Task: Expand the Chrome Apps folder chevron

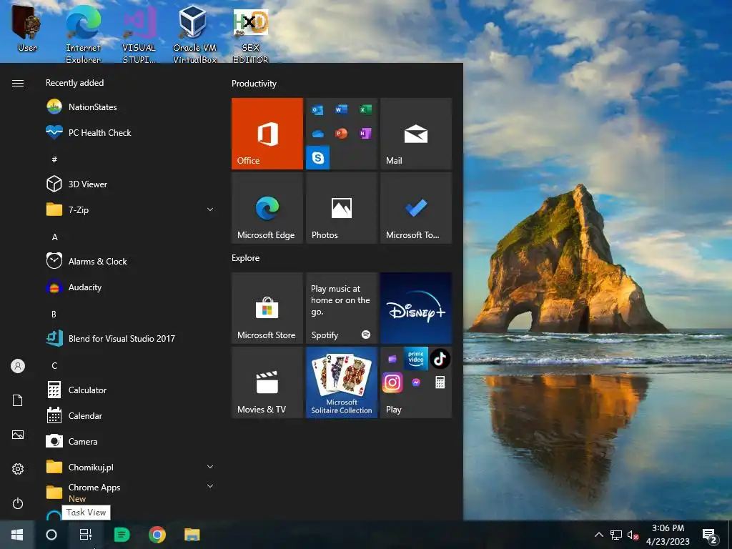Action: tap(210, 486)
